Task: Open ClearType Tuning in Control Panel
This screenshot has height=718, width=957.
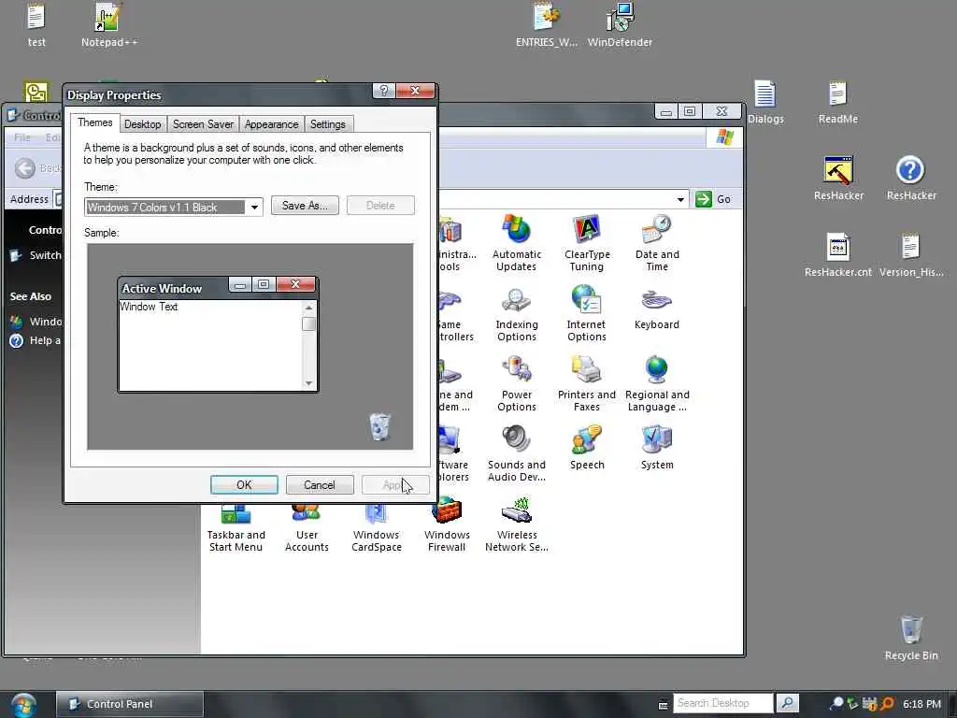Action: 587,243
